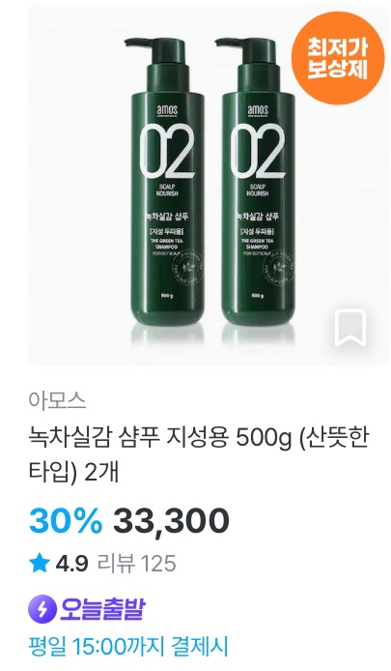This screenshot has height=671, width=391.
Task: Select the 33,300 price
Action: (171, 520)
